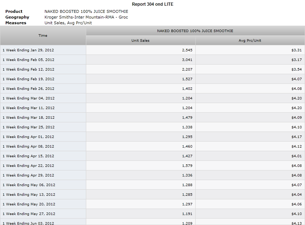Select the row "1 Week Ending May 20, 2012"

[152, 204]
